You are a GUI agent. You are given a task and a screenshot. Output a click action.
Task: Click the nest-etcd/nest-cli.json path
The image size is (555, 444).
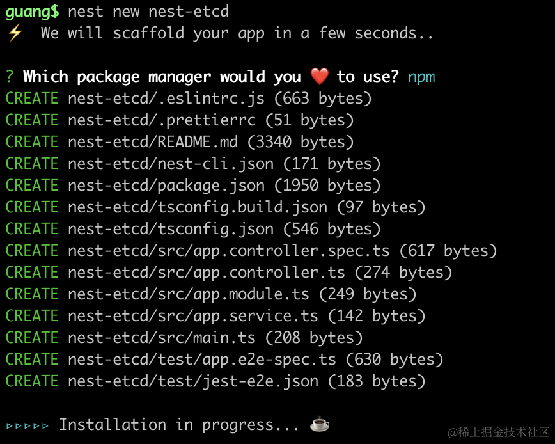pyautogui.click(x=171, y=164)
